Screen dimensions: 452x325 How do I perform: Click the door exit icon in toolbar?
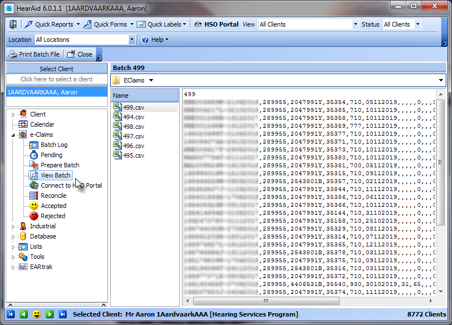(x=13, y=24)
